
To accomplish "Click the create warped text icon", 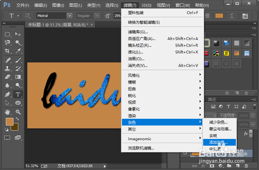I will click(232, 16).
